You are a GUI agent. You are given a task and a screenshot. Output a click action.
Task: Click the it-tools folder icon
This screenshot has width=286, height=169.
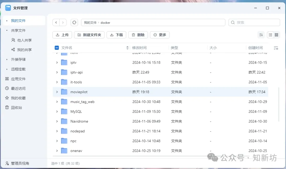[64, 82]
